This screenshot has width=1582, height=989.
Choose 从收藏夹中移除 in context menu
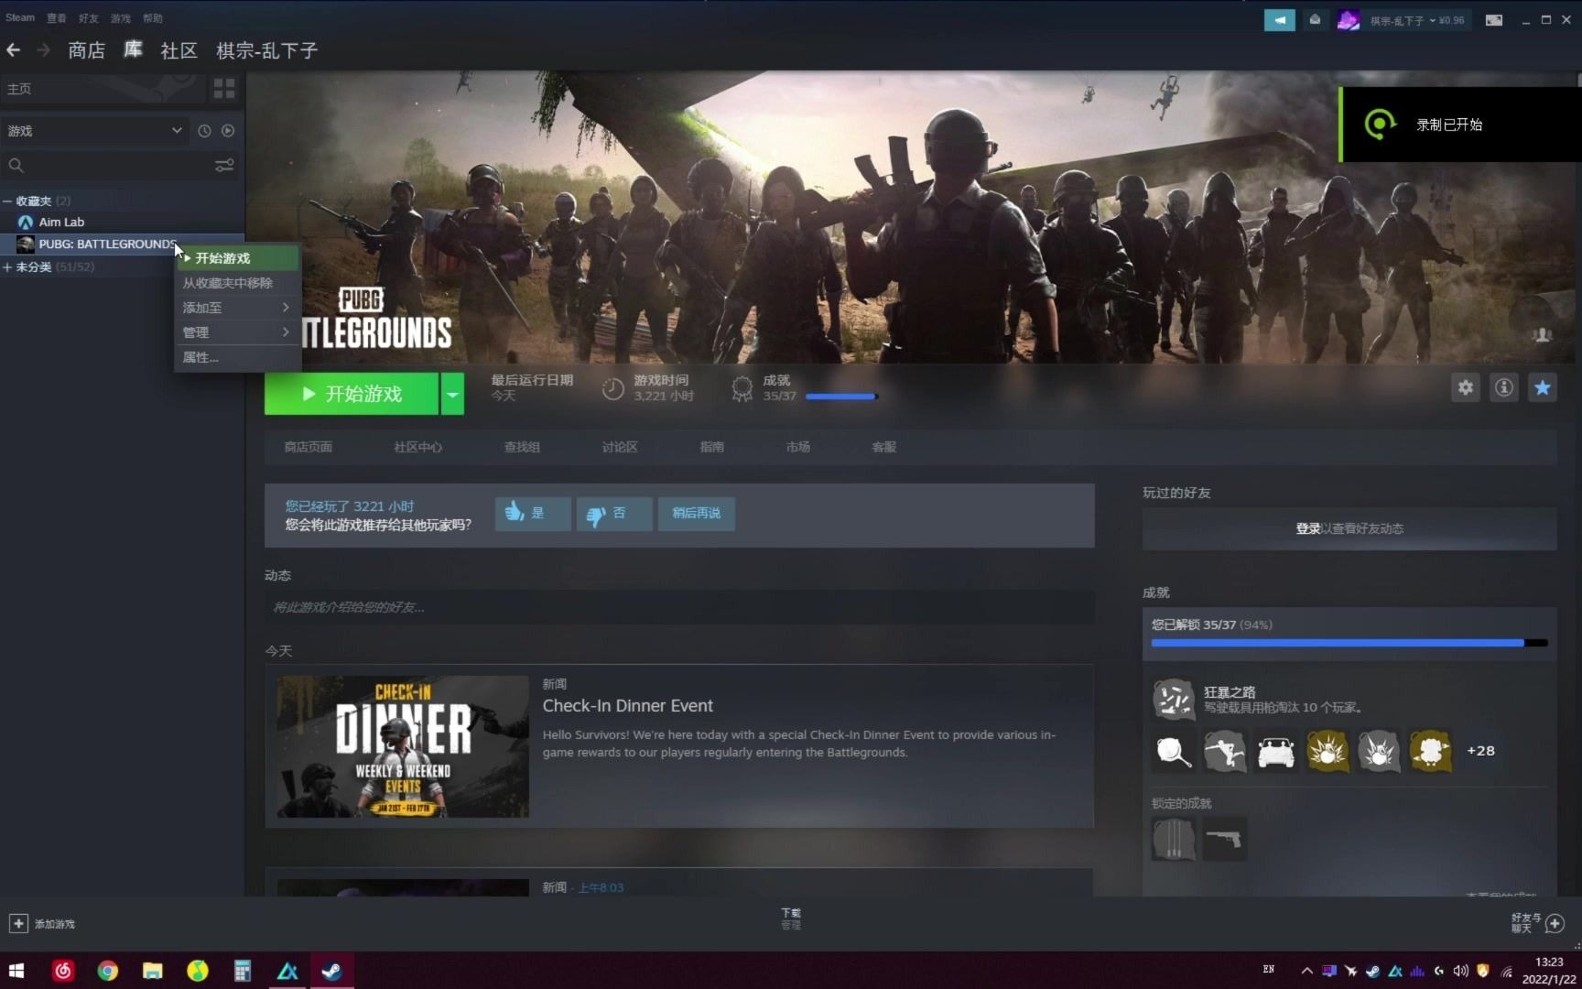[x=236, y=283]
